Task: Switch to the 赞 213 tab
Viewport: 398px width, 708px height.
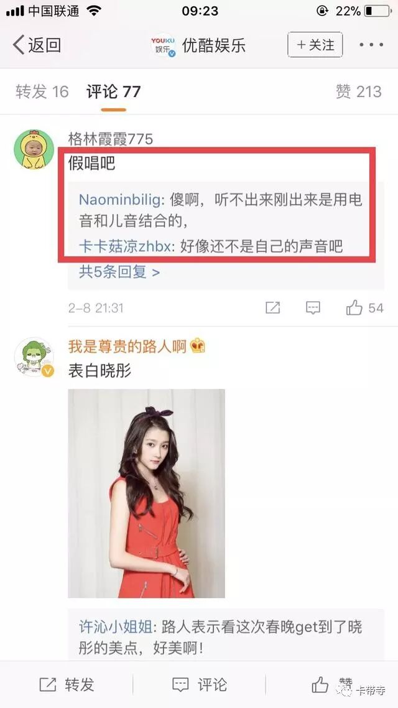Action: point(358,91)
